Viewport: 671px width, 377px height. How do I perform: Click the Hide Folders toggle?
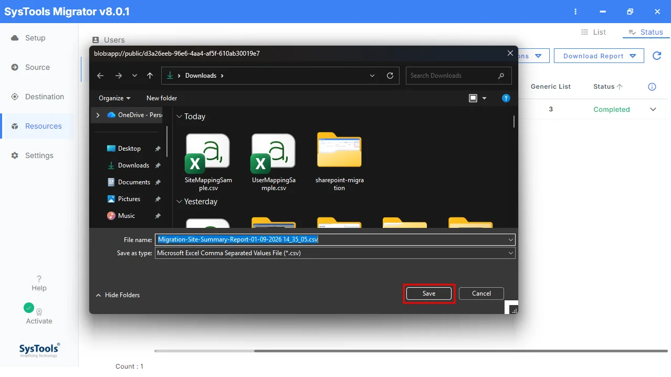point(118,295)
